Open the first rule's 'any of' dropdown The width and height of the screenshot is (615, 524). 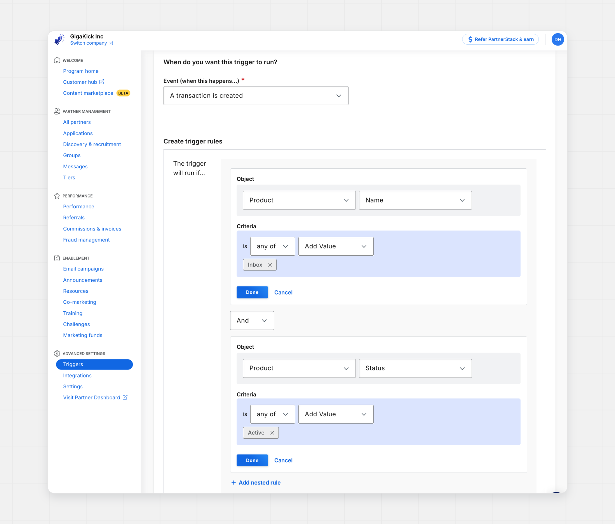272,246
